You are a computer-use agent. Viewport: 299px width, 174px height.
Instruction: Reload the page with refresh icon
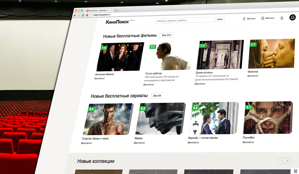tap(83, 15)
